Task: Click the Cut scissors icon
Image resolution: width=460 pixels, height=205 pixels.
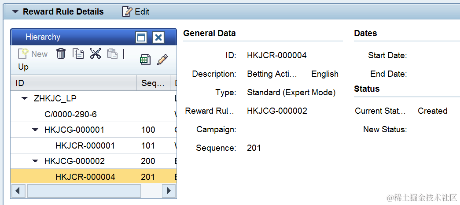Action: pyautogui.click(x=95, y=54)
